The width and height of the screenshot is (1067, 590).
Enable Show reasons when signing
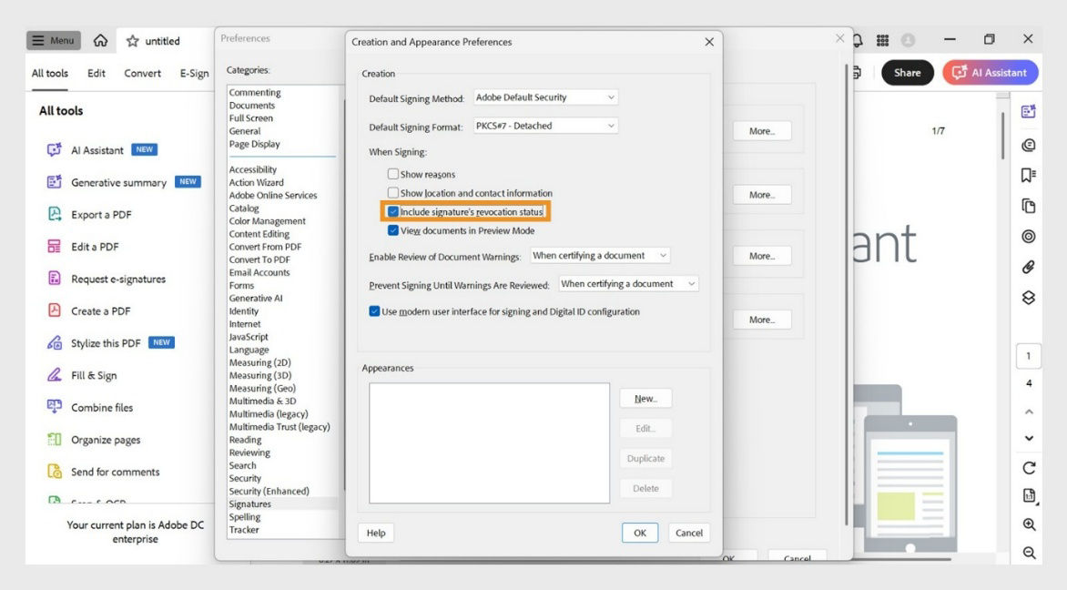point(394,174)
